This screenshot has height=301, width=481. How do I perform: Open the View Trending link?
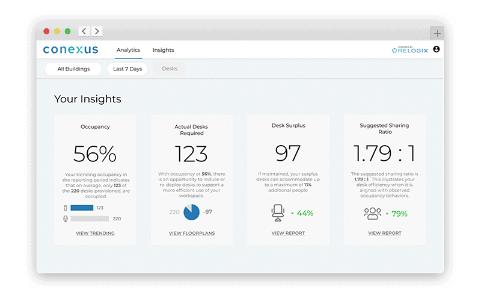tap(95, 233)
